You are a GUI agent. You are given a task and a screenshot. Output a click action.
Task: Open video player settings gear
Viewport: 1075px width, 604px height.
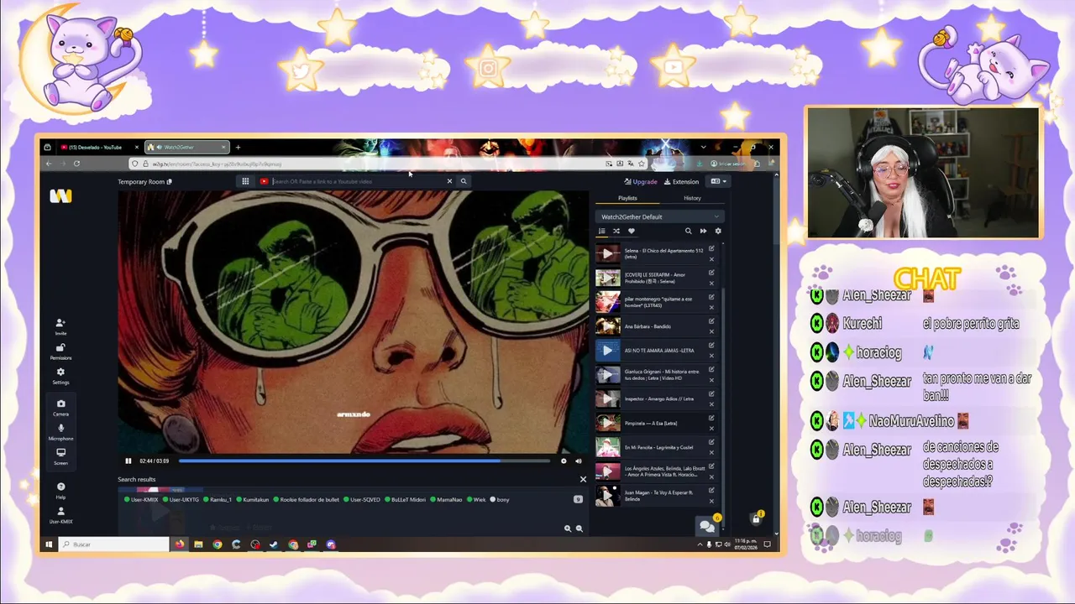point(564,461)
